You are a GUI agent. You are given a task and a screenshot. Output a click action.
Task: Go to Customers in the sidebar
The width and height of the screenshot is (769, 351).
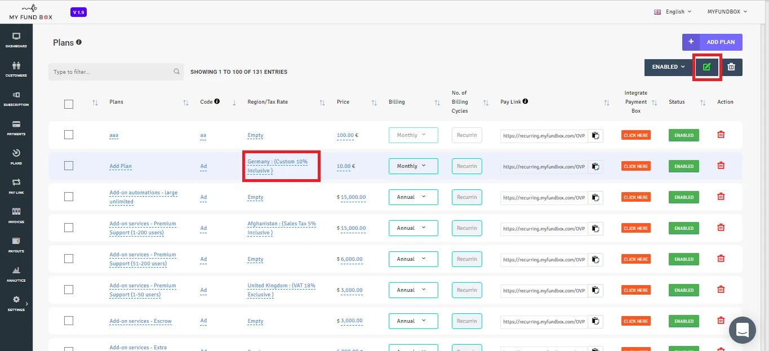(16, 69)
